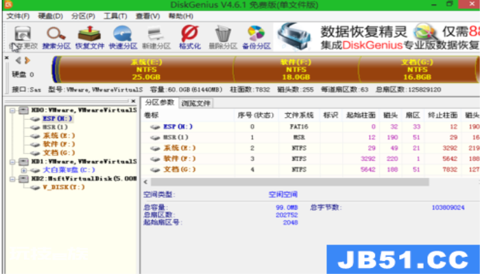This screenshot has width=480, height=274.
Task: Click the 起始柱面 column header
Action: (361, 116)
